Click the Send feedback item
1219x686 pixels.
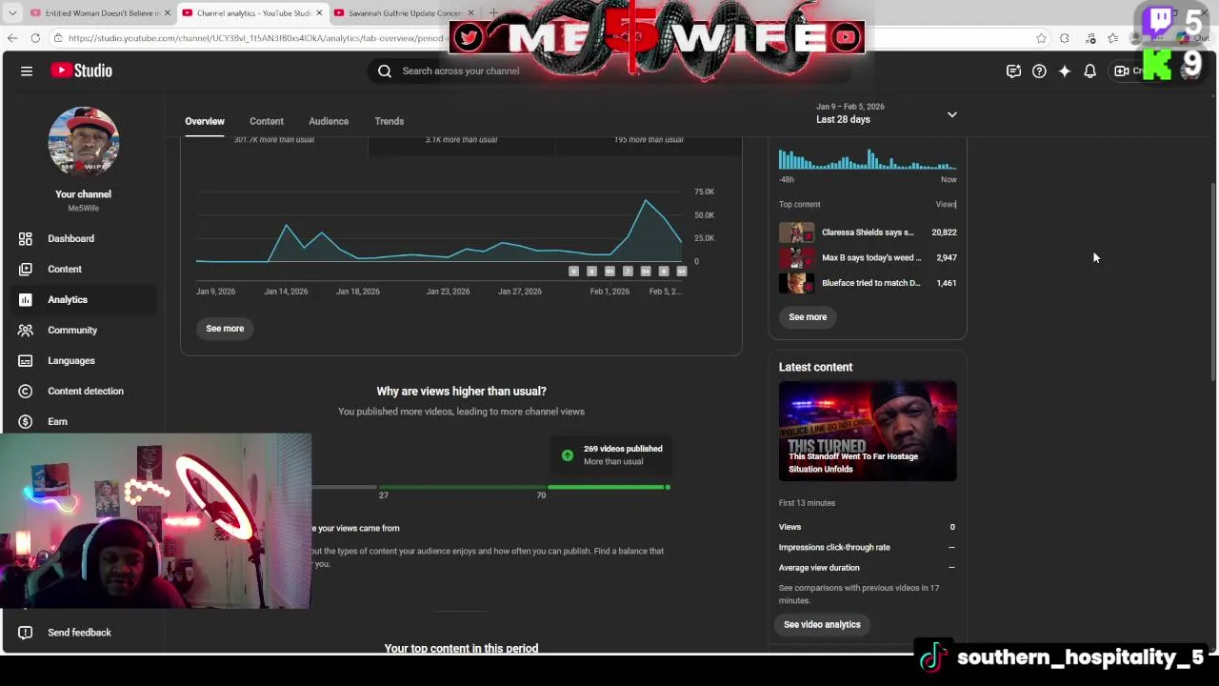click(x=82, y=632)
